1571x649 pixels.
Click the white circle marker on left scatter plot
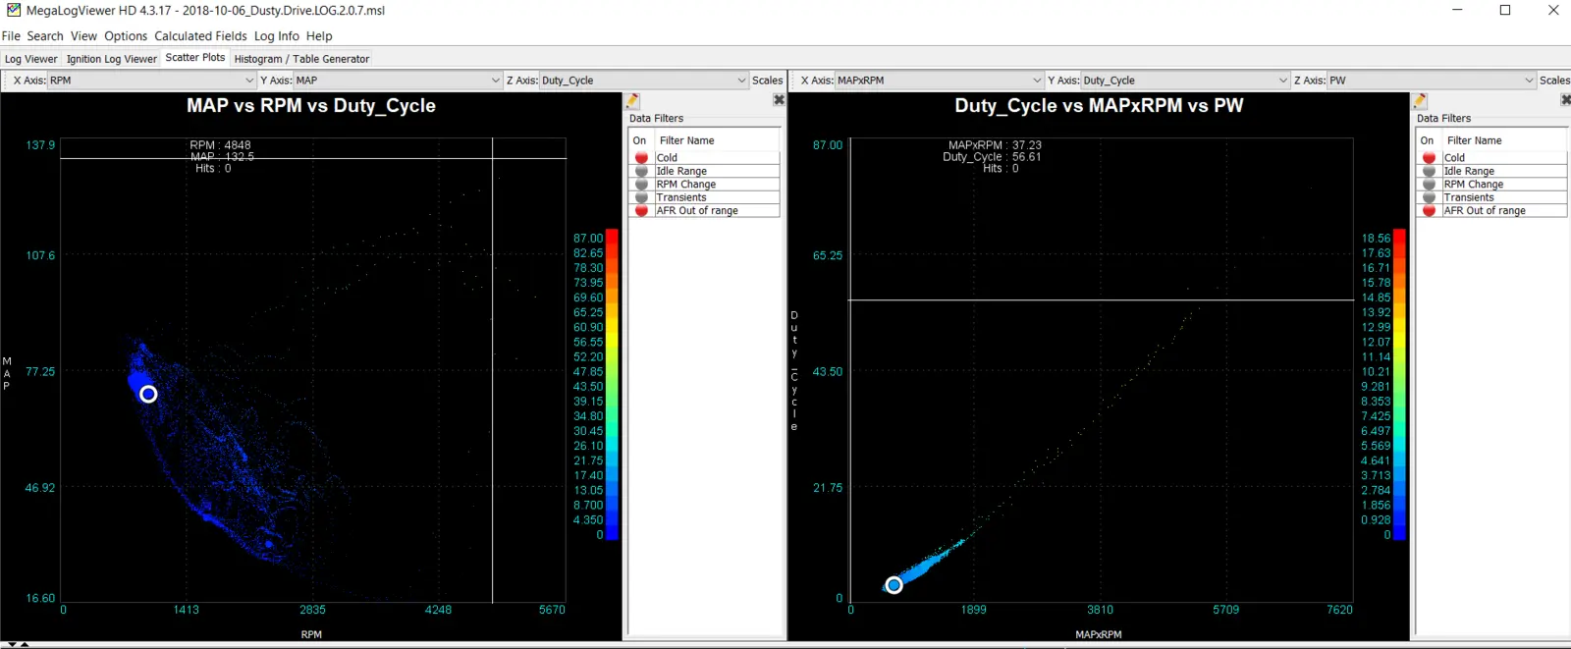(x=148, y=394)
